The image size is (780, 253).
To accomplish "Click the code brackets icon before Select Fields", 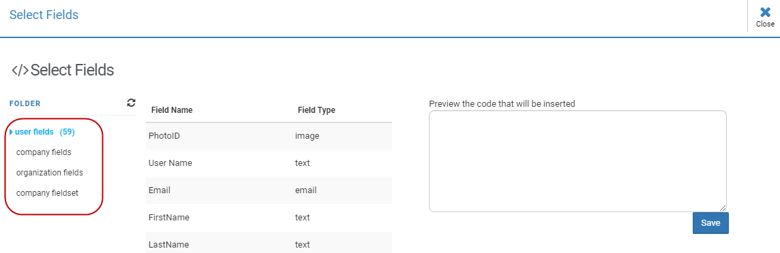I will (x=20, y=71).
